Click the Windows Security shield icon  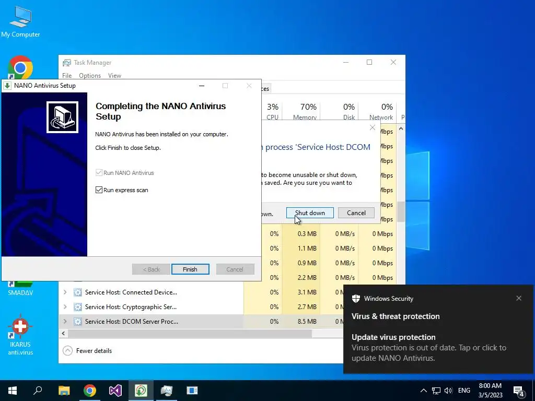pos(356,299)
